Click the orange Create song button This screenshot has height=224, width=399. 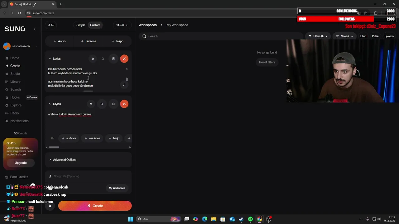pos(95,206)
